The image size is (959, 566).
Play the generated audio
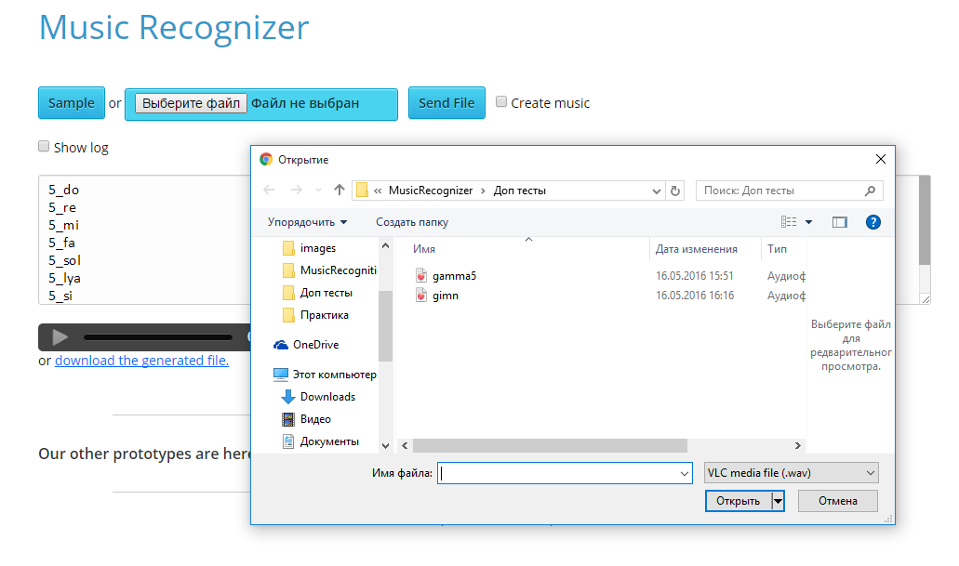(60, 336)
